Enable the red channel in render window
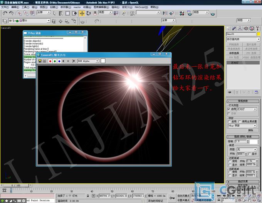262x203 pixels. click(x=50, y=61)
